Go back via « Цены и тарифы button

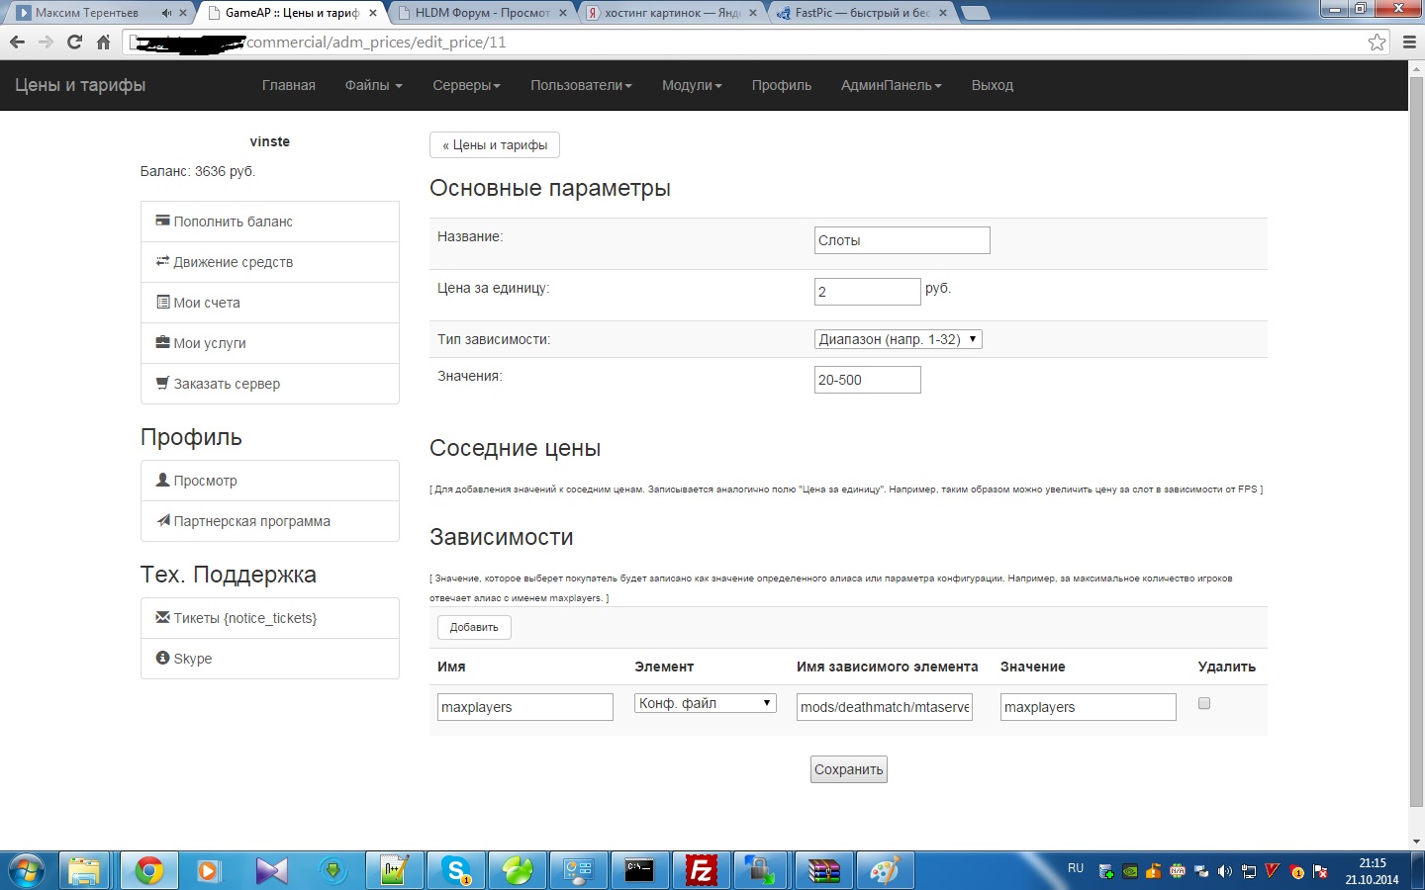click(x=495, y=144)
